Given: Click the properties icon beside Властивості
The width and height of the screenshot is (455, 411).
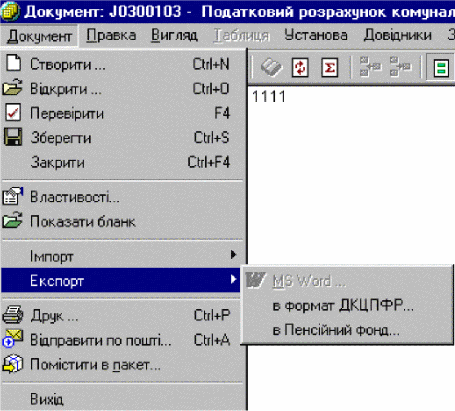Looking at the screenshot, I should [13, 197].
